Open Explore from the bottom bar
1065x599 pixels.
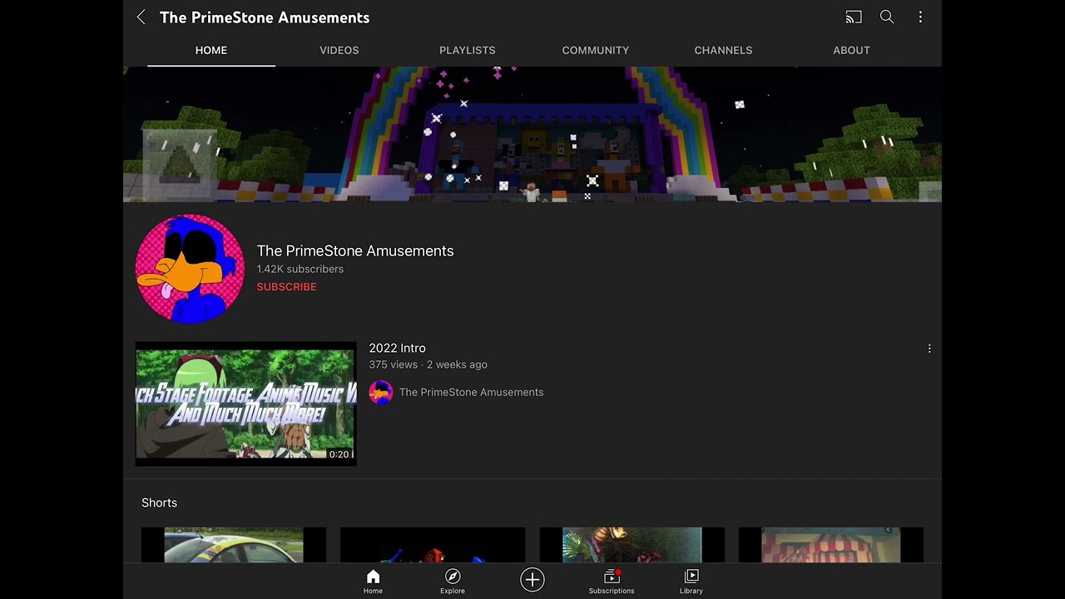pyautogui.click(x=453, y=582)
